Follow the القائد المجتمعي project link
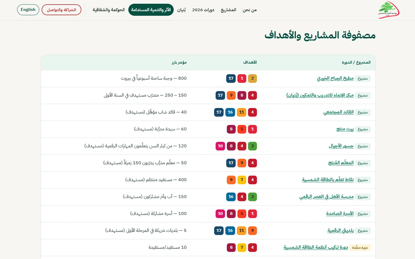Image resolution: width=415 pixels, height=259 pixels. (338, 112)
